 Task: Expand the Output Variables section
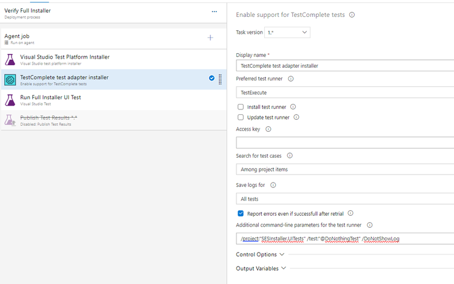pyautogui.click(x=260, y=268)
